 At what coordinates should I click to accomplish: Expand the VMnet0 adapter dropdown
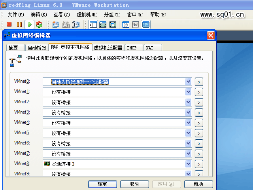tap(188, 82)
